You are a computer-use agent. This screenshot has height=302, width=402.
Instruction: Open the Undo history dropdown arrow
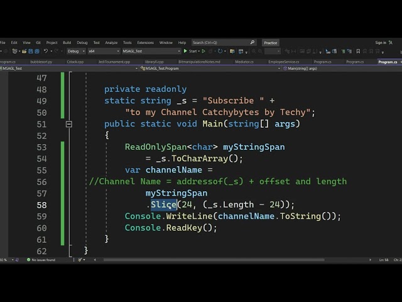pos(52,52)
